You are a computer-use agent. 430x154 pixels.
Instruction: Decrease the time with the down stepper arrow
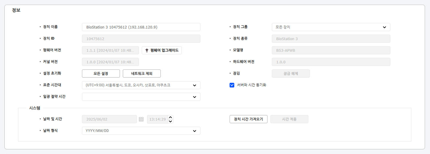tap(170, 121)
